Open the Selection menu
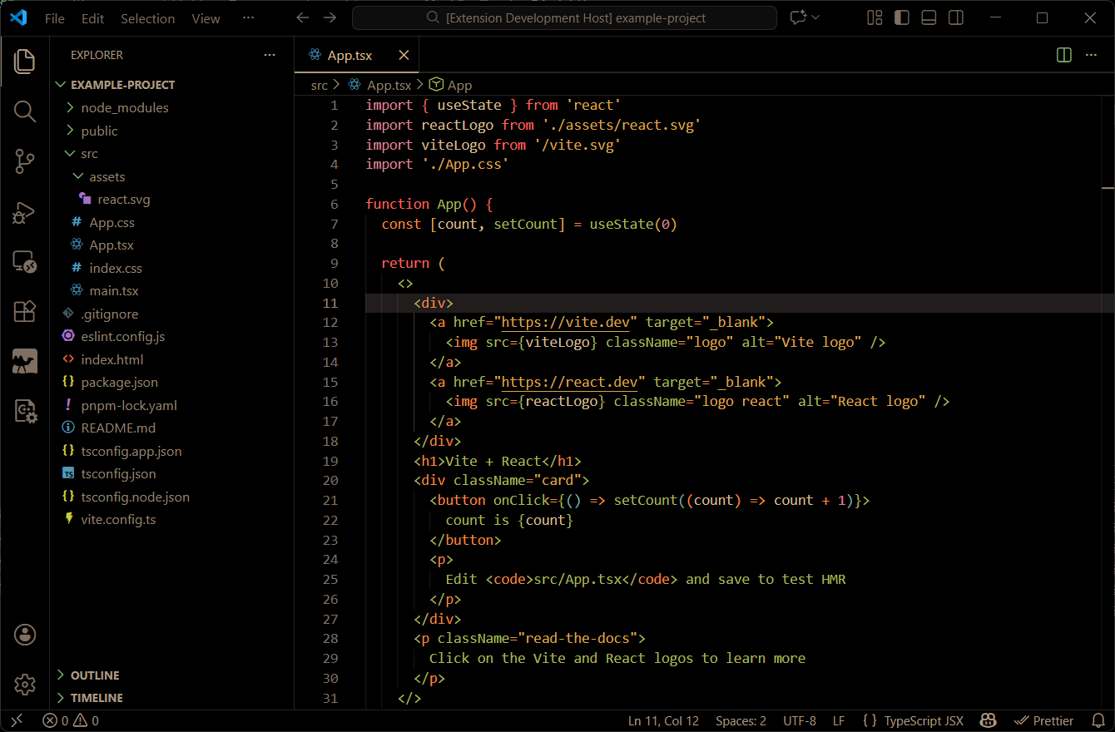The width and height of the screenshot is (1115, 732). click(147, 18)
